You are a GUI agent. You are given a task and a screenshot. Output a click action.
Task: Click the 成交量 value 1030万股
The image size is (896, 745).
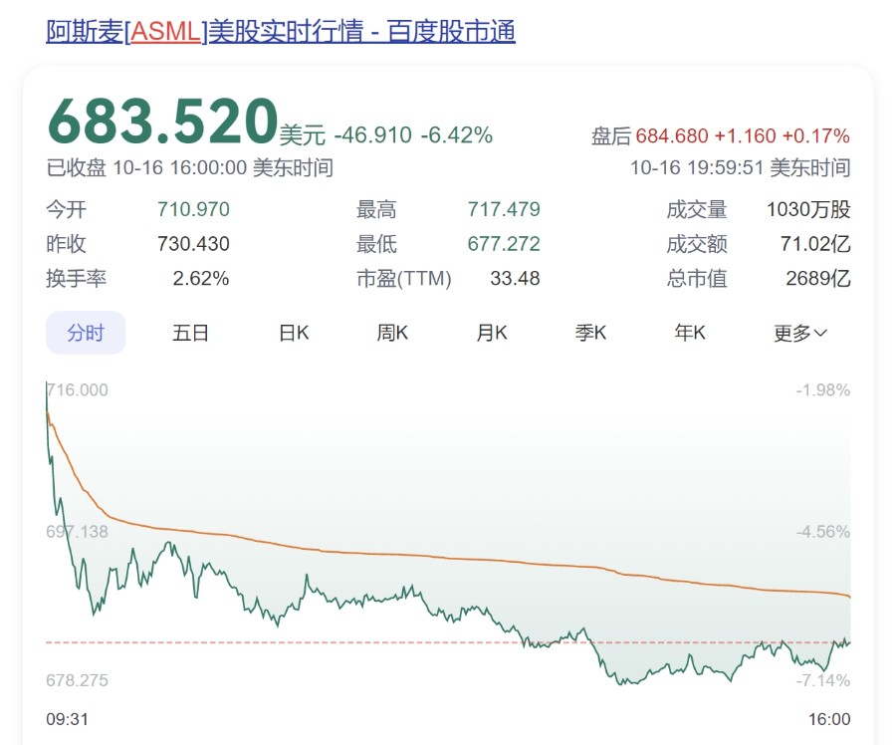coord(808,209)
